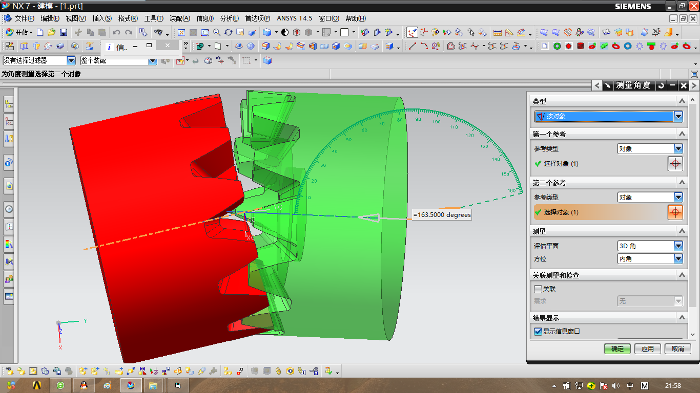
Task: Open first reference 参考类型 dropdown
Action: pyautogui.click(x=678, y=149)
